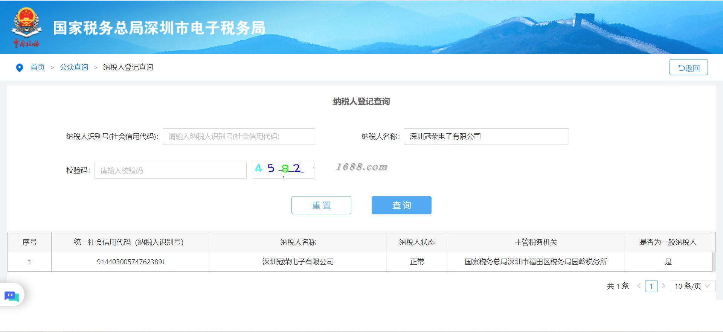Screen dimensions: 723x332
Task: Click the 返回 button
Action: 688,67
